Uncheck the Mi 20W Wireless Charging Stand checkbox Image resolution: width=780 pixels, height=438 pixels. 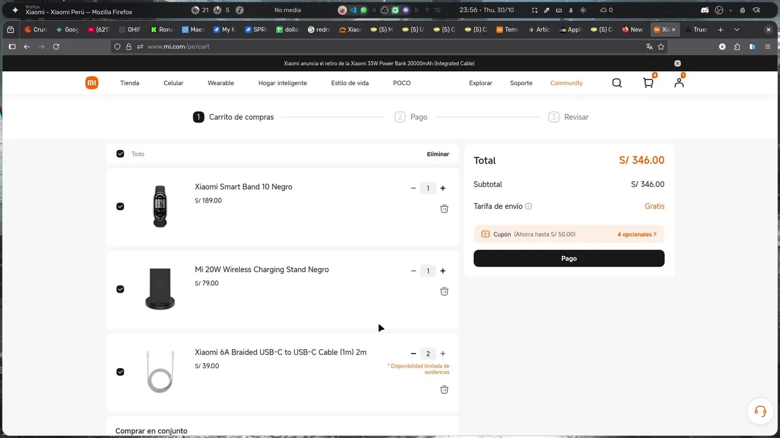120,289
